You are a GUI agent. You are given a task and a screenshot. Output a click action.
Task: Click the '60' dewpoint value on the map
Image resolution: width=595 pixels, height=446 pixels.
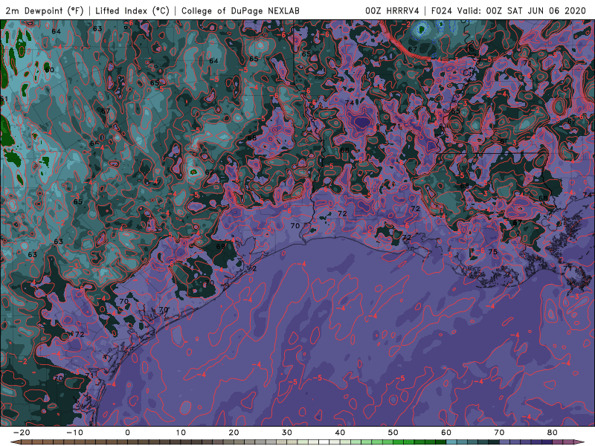[49, 70]
